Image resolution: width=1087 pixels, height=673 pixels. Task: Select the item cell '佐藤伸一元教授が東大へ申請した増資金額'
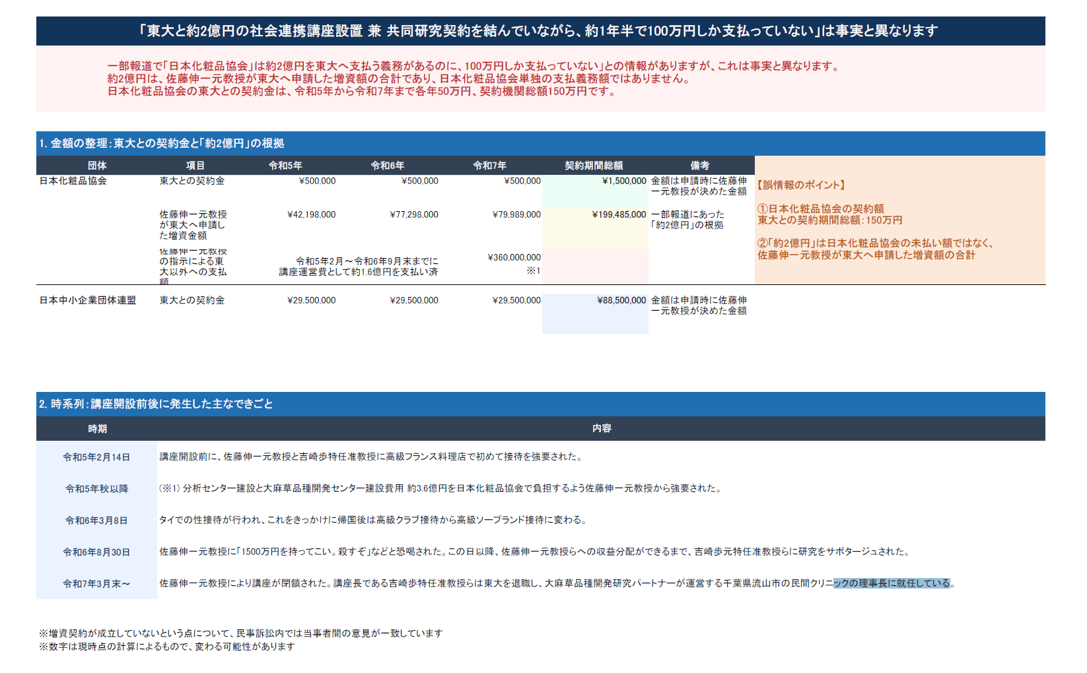[x=193, y=225]
